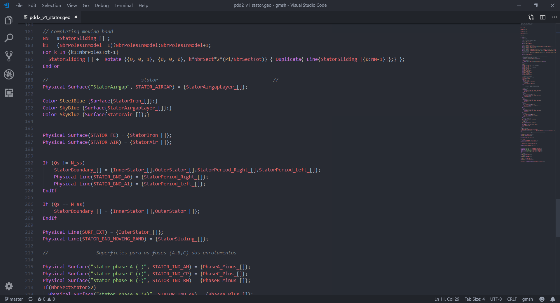Image resolution: width=560 pixels, height=303 pixels.
Task: Click StatorPeriod_Left_[] on line 203
Action: 172,184
